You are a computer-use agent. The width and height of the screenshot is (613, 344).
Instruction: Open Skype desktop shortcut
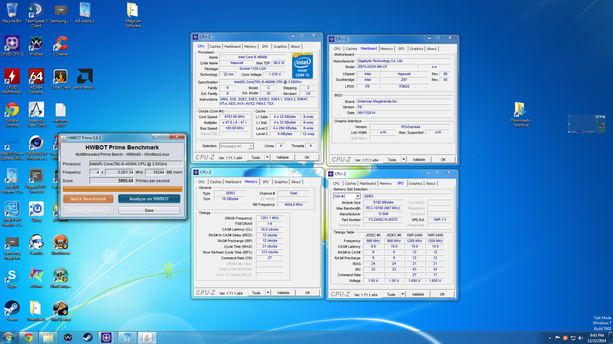(12, 278)
